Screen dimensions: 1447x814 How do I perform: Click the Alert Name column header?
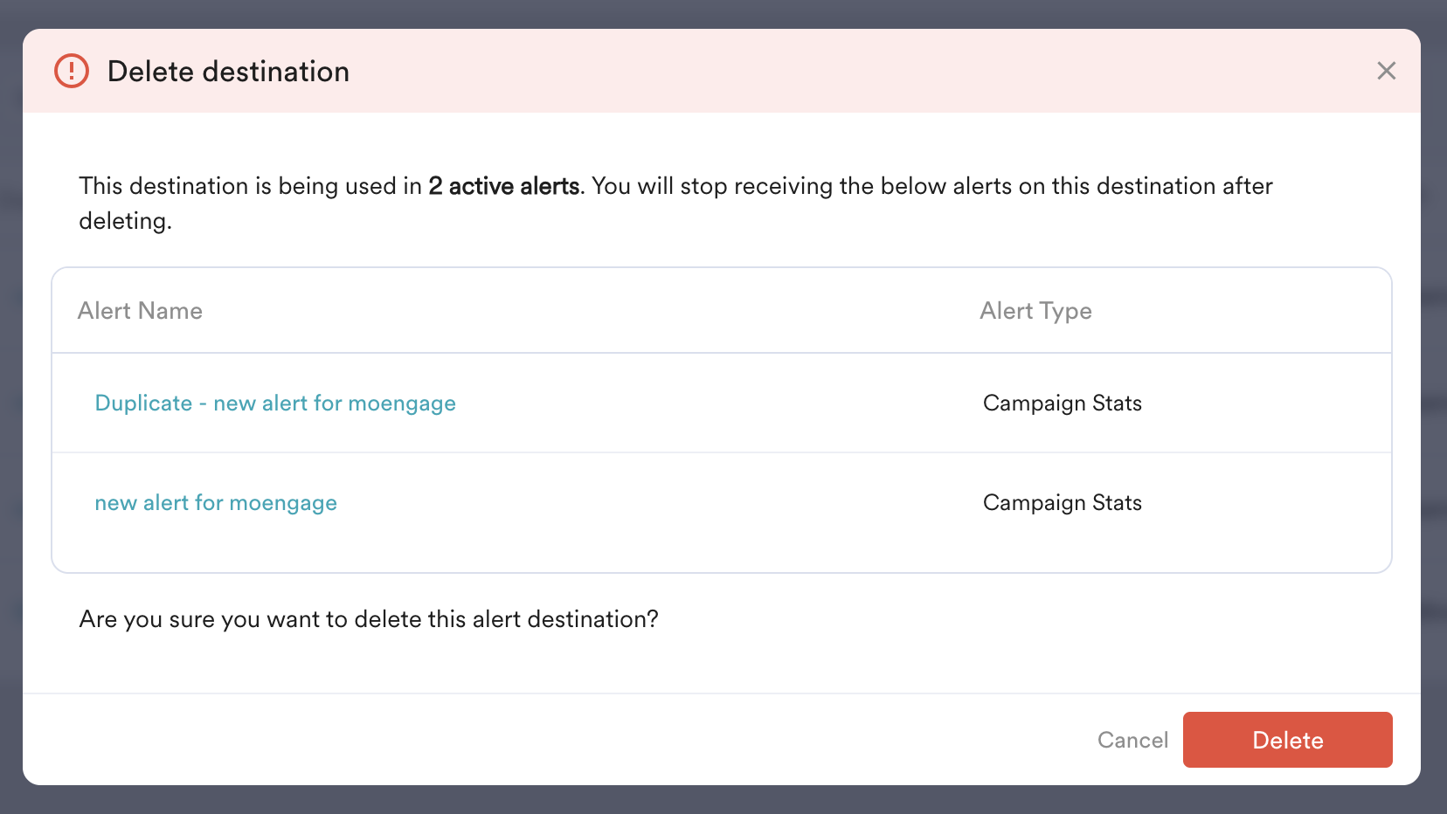coord(140,311)
